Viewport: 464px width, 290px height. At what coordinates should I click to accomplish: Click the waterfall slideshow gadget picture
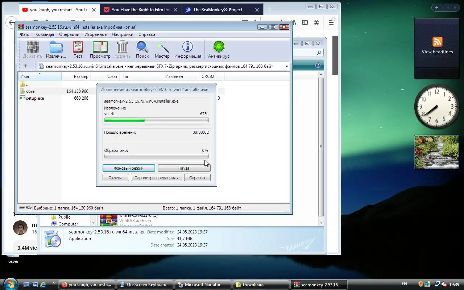(x=437, y=152)
